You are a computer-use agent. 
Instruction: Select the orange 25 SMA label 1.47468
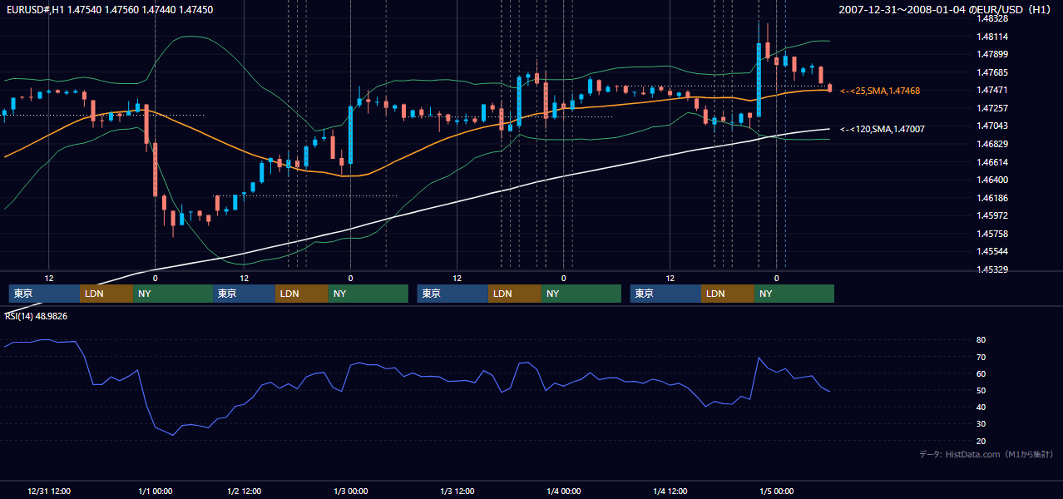(880, 91)
